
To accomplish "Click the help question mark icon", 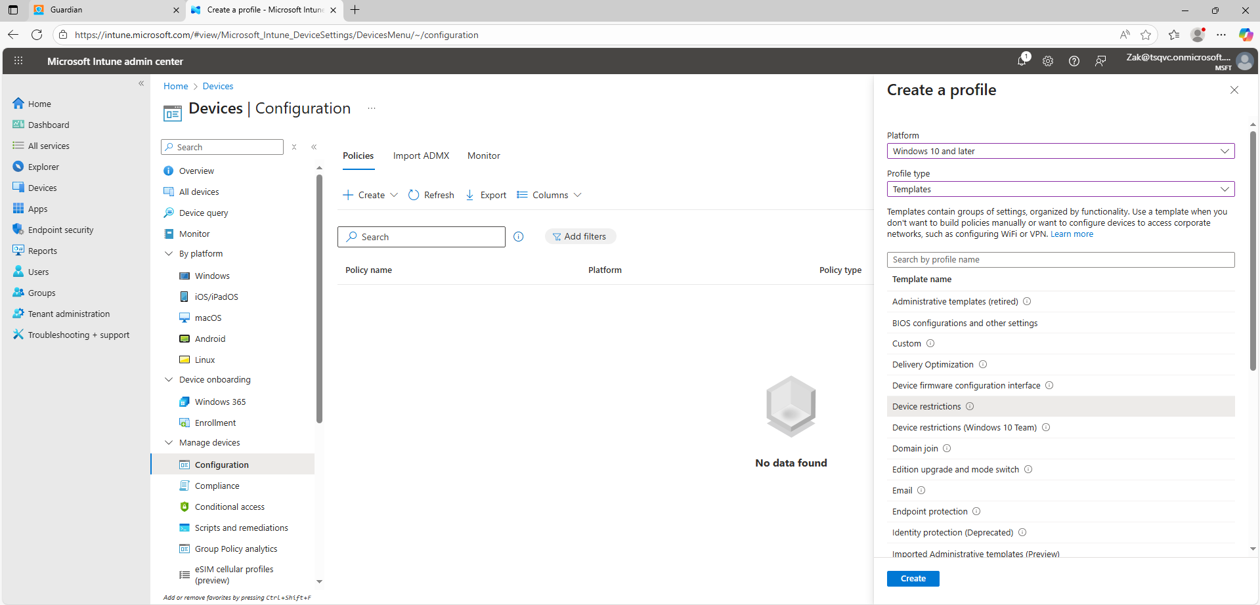I will point(1074,61).
